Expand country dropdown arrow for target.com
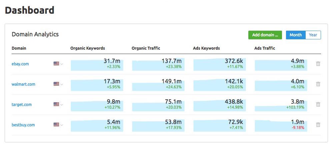This screenshot has height=145, width=332. click(62, 105)
